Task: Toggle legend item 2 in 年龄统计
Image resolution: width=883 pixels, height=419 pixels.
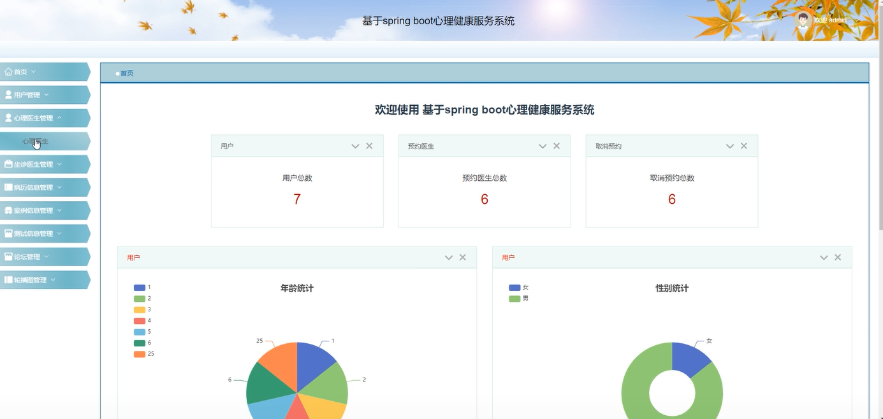Action: pos(142,299)
